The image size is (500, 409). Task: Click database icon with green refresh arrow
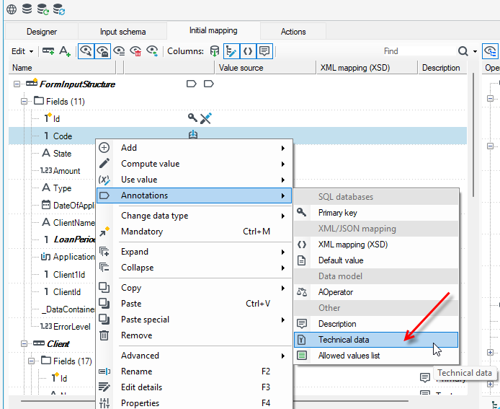tap(43, 9)
